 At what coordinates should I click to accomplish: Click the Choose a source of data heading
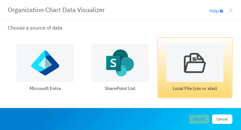pos(35,28)
